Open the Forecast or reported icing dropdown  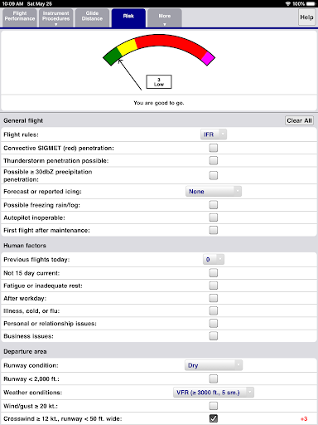214,192
